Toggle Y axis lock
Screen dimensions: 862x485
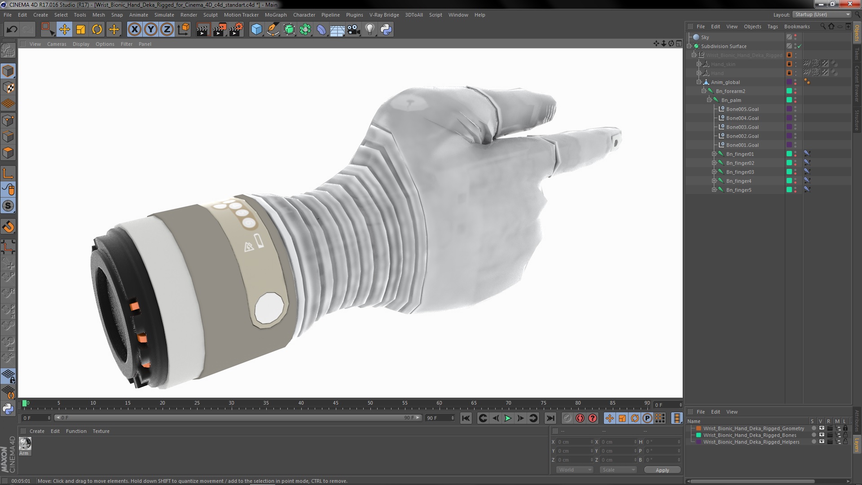(151, 30)
